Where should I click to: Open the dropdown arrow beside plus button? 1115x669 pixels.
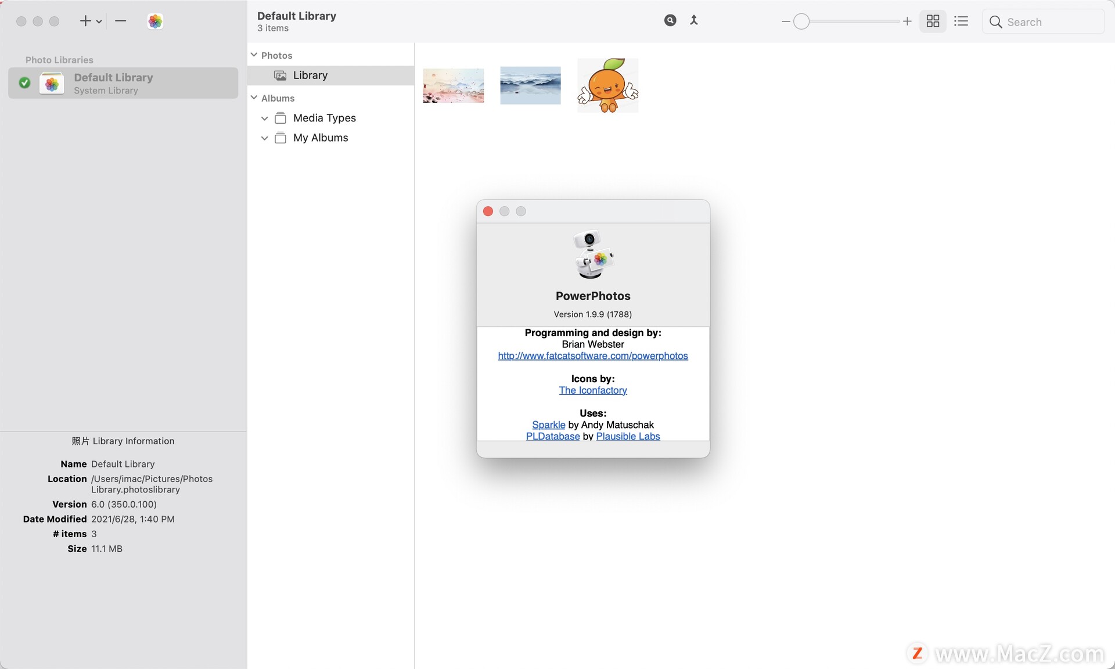[99, 22]
